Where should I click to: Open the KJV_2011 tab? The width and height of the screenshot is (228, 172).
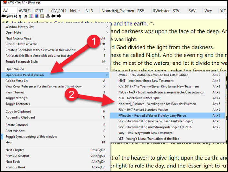pyautogui.click(x=58, y=11)
